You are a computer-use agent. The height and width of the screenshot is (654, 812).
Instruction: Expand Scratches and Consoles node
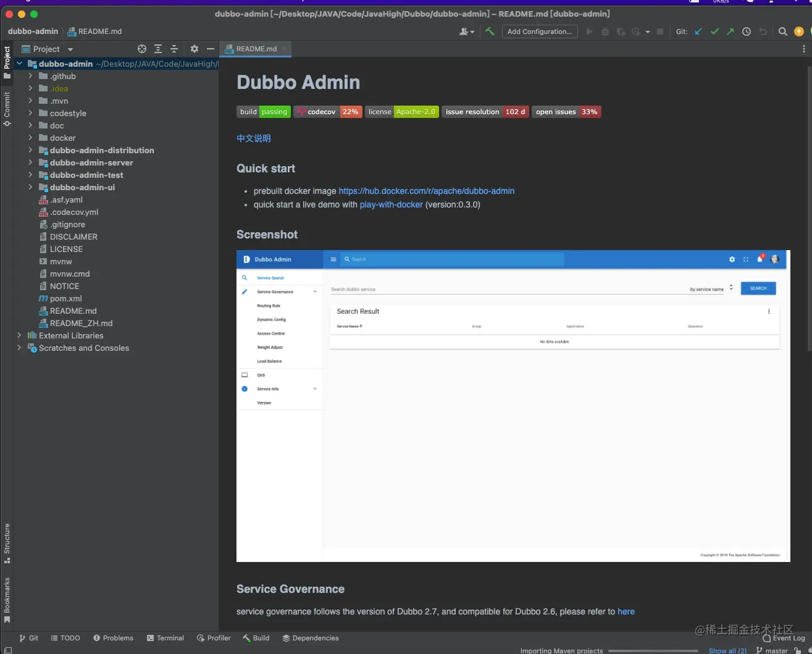point(20,348)
